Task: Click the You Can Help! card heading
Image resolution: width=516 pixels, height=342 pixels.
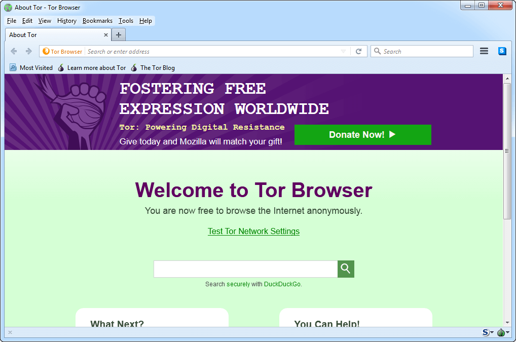Action: pos(327,324)
